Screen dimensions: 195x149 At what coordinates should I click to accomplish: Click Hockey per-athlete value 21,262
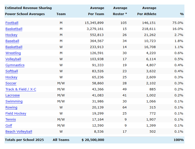point(150,35)
